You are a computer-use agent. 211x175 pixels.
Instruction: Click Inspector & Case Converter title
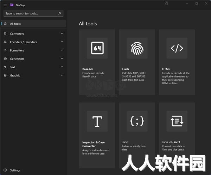pyautogui.click(x=94, y=144)
